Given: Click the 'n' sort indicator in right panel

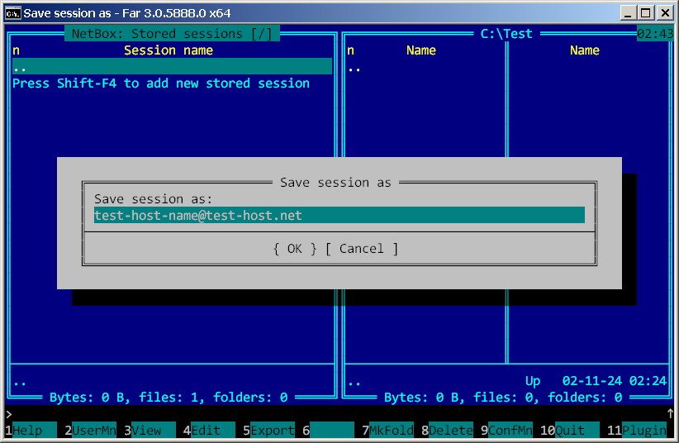Looking at the screenshot, I should point(351,50).
